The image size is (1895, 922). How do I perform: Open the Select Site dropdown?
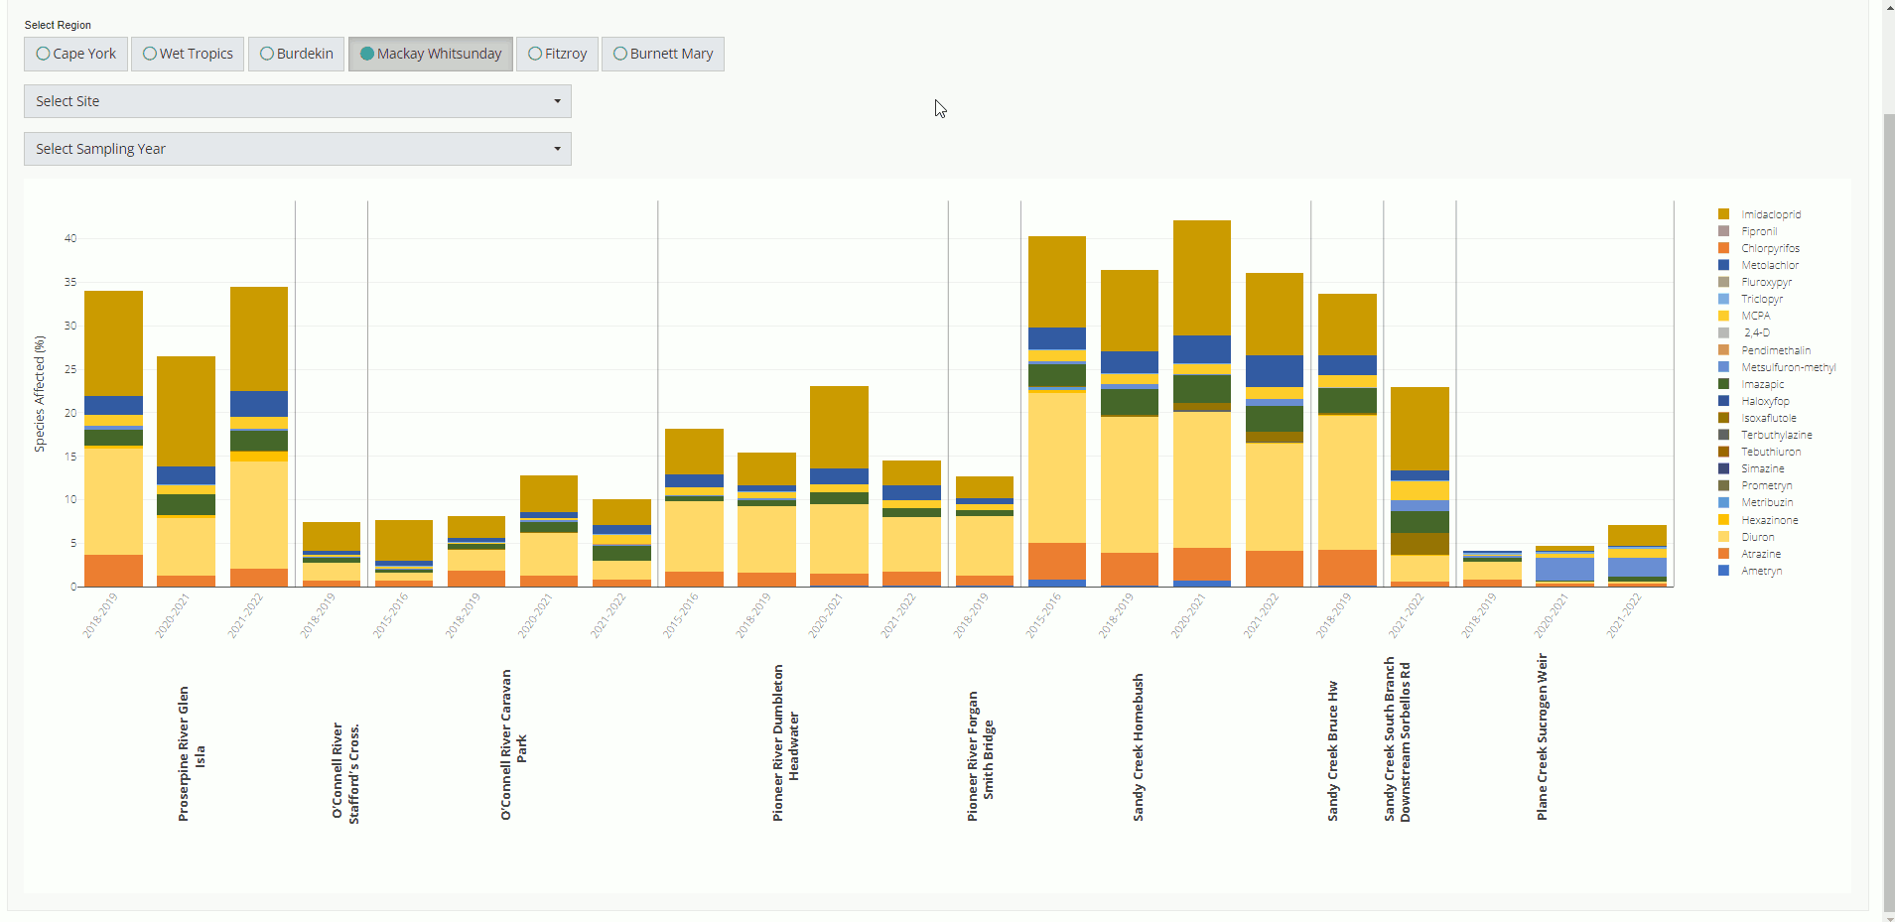298,101
